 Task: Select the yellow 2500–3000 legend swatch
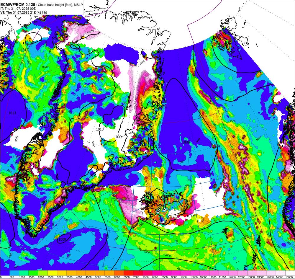[52, 273]
